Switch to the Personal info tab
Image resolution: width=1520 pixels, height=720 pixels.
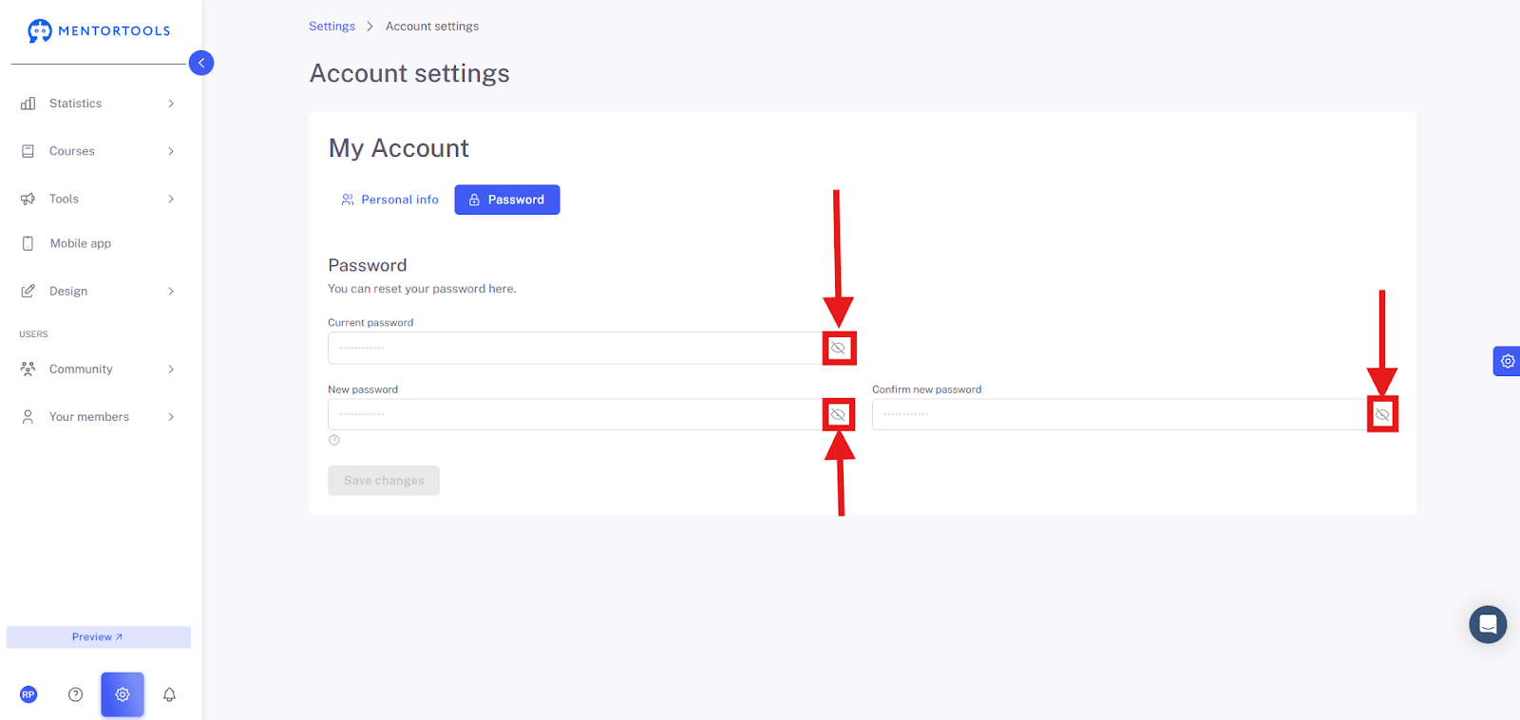tap(389, 199)
